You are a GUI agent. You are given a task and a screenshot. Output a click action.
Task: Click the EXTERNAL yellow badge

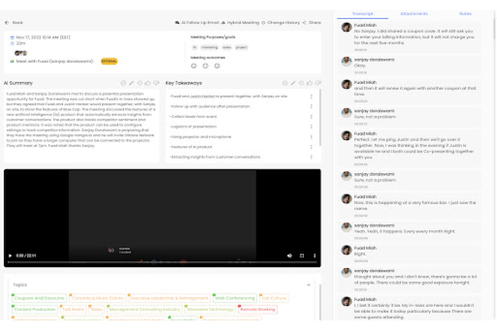pos(109,61)
